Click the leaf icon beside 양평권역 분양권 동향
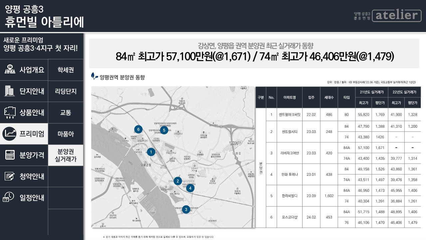Image resolution: width=426 pixels, height=240 pixels. click(x=95, y=76)
